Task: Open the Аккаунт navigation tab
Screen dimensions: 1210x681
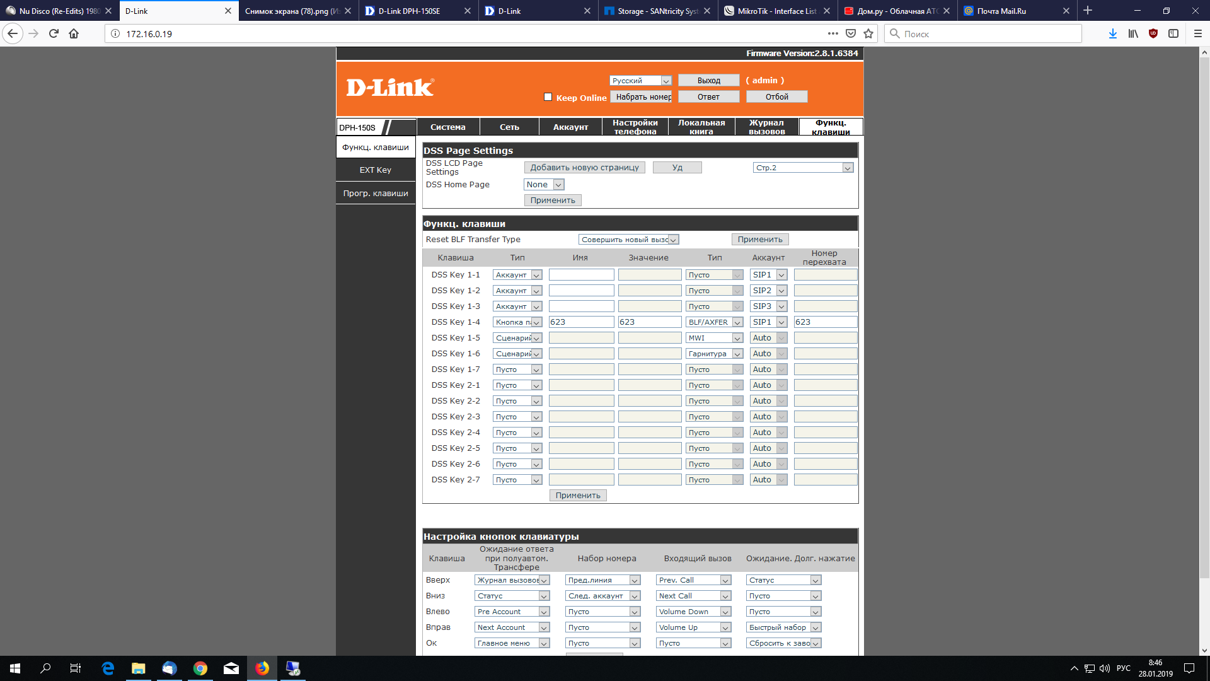Action: pos(570,127)
